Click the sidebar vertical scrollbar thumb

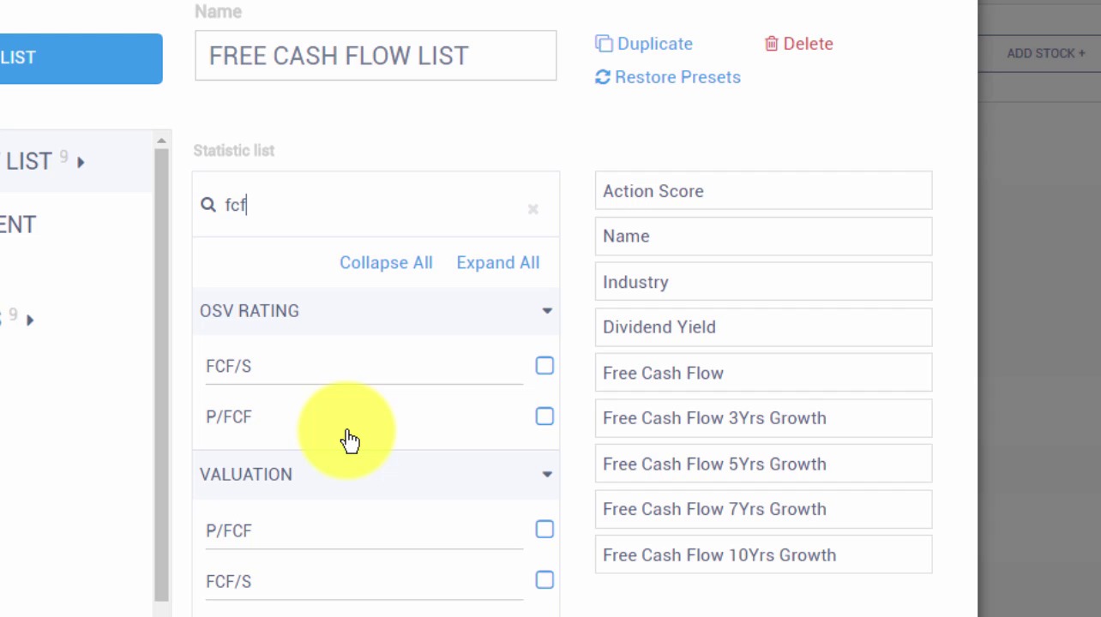coord(161,374)
